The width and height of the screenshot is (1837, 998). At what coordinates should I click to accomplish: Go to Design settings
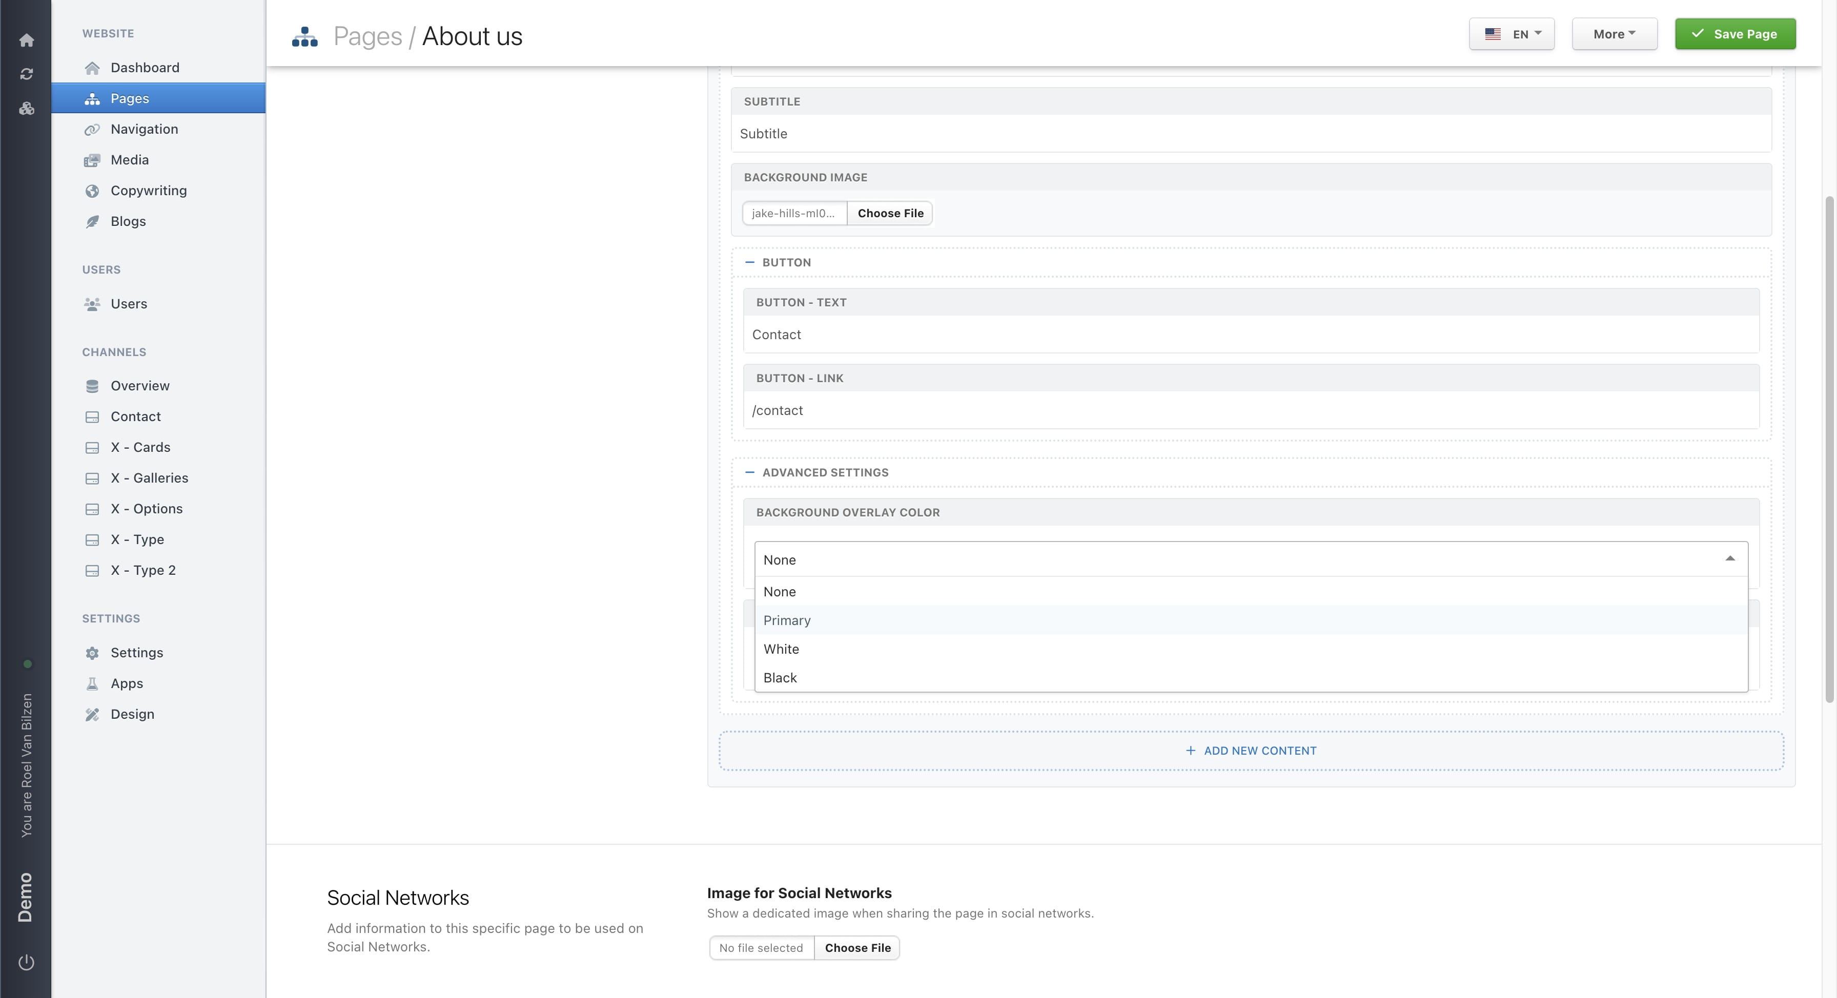pos(132,714)
